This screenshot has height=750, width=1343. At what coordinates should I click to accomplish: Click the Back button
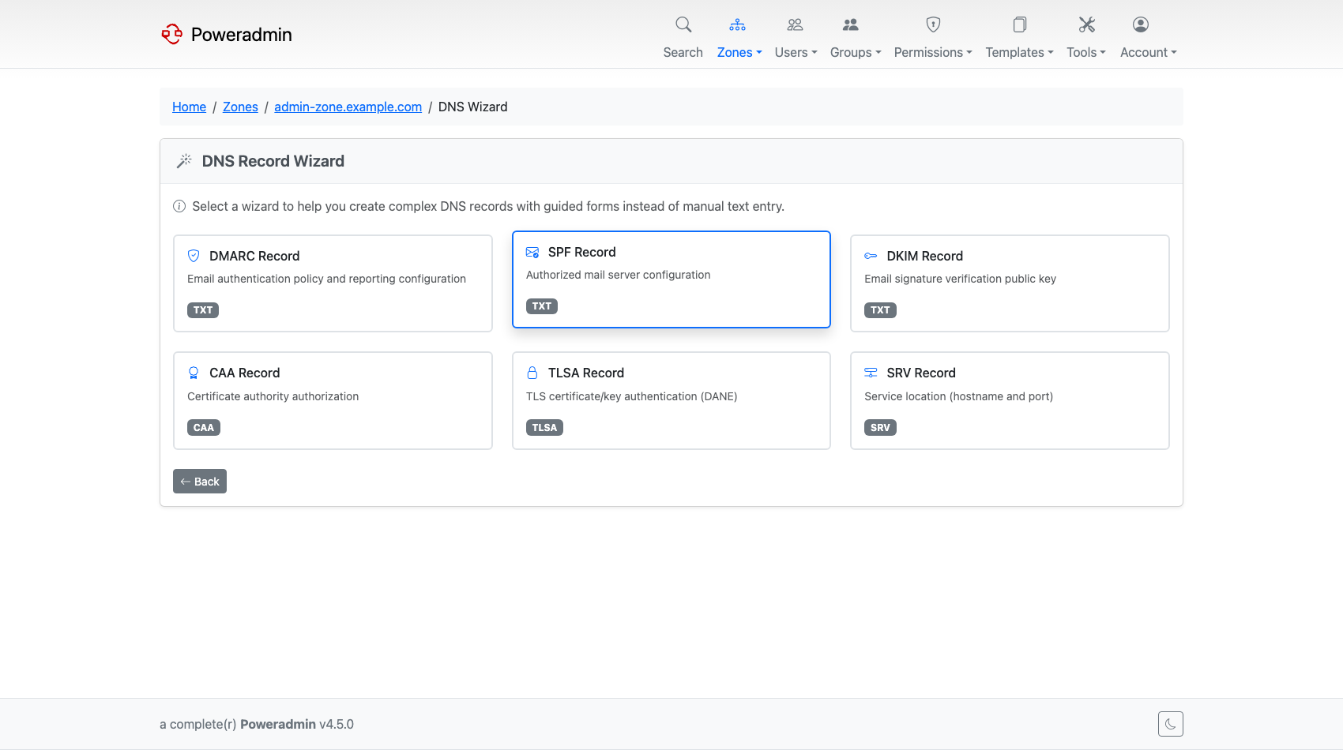pyautogui.click(x=200, y=482)
